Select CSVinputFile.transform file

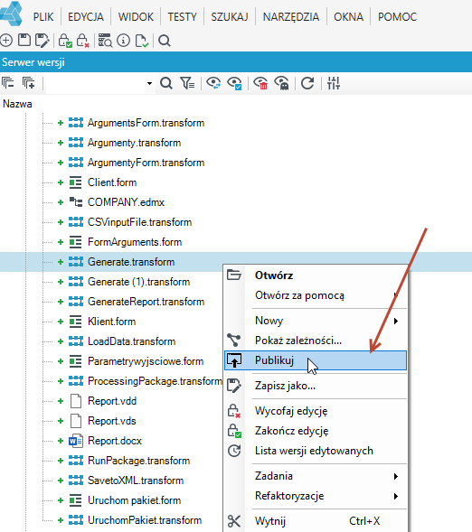139,222
